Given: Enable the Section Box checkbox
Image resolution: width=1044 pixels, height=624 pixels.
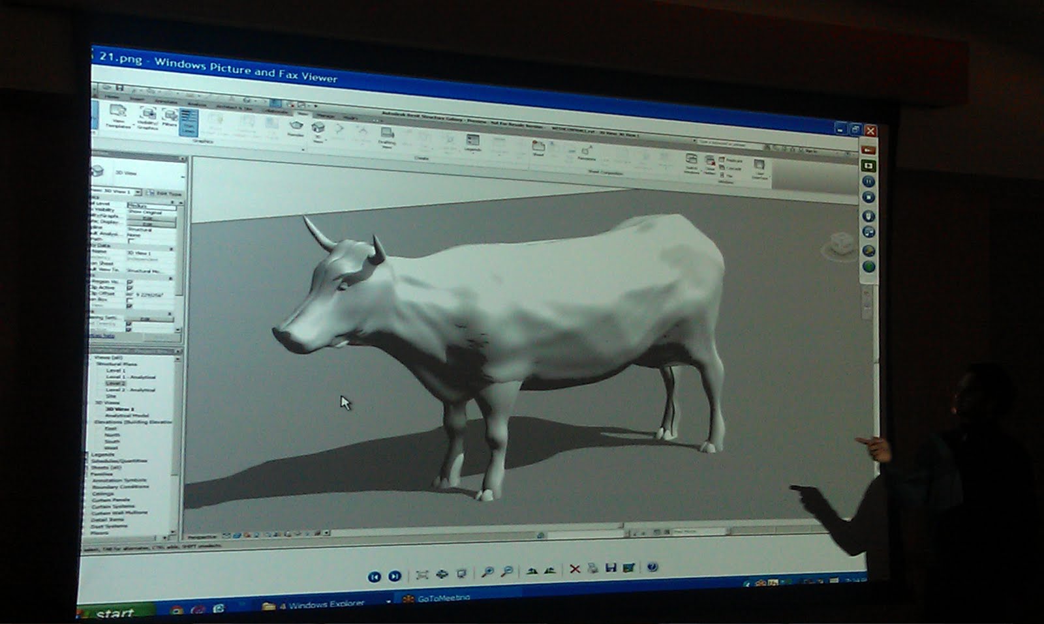Looking at the screenshot, I should point(130,299).
